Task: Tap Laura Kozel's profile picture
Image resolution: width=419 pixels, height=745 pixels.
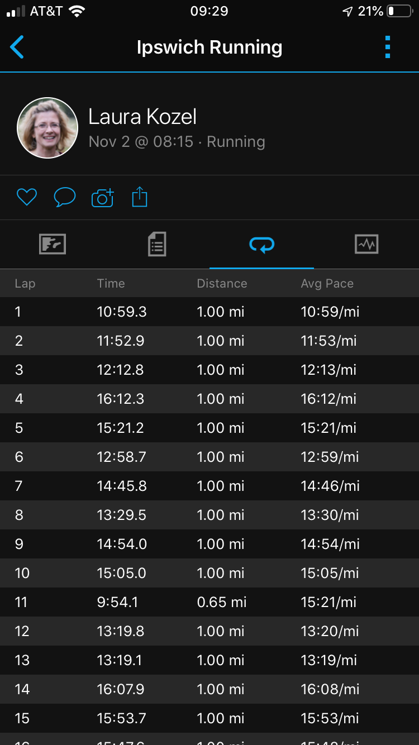Action: pos(47,128)
